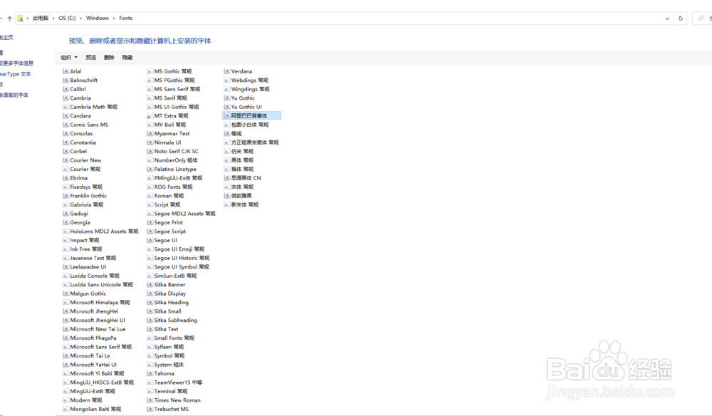Click the Calibri font file icon

point(66,89)
